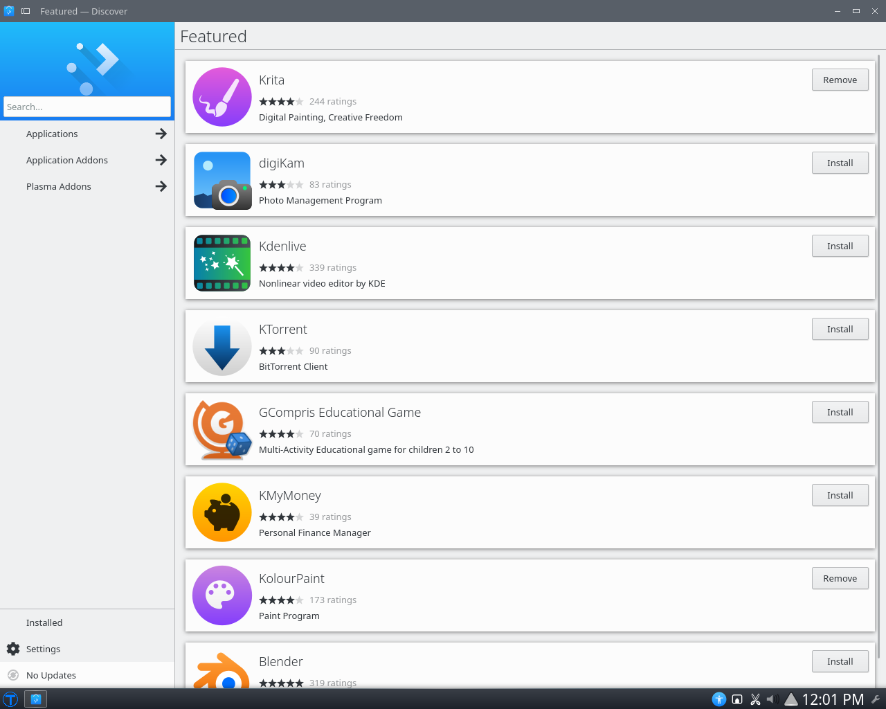Click the volume speaker tray icon
This screenshot has height=709, width=886.
click(772, 699)
